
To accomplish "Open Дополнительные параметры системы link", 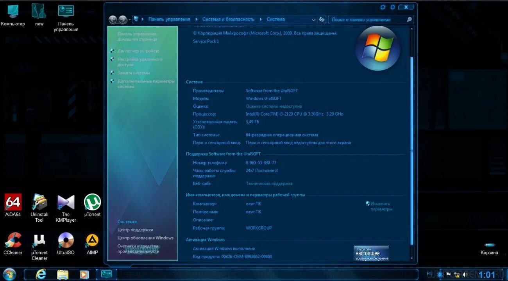I will click(146, 84).
